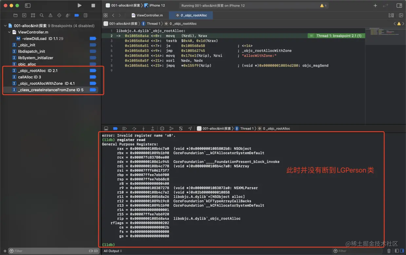Select the callAlloc ID 3 breakpoint row
The height and width of the screenshot is (255, 406).
50,77
